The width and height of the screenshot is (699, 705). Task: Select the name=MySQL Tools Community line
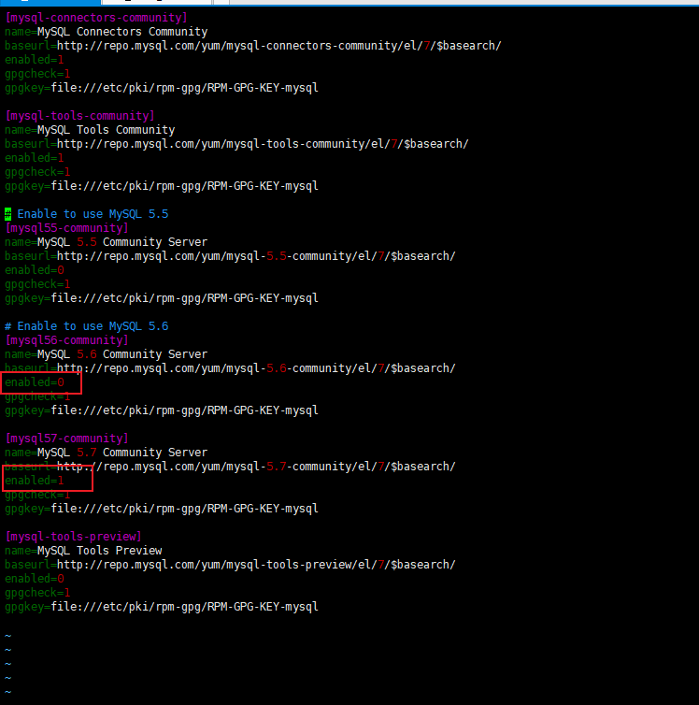tap(90, 129)
